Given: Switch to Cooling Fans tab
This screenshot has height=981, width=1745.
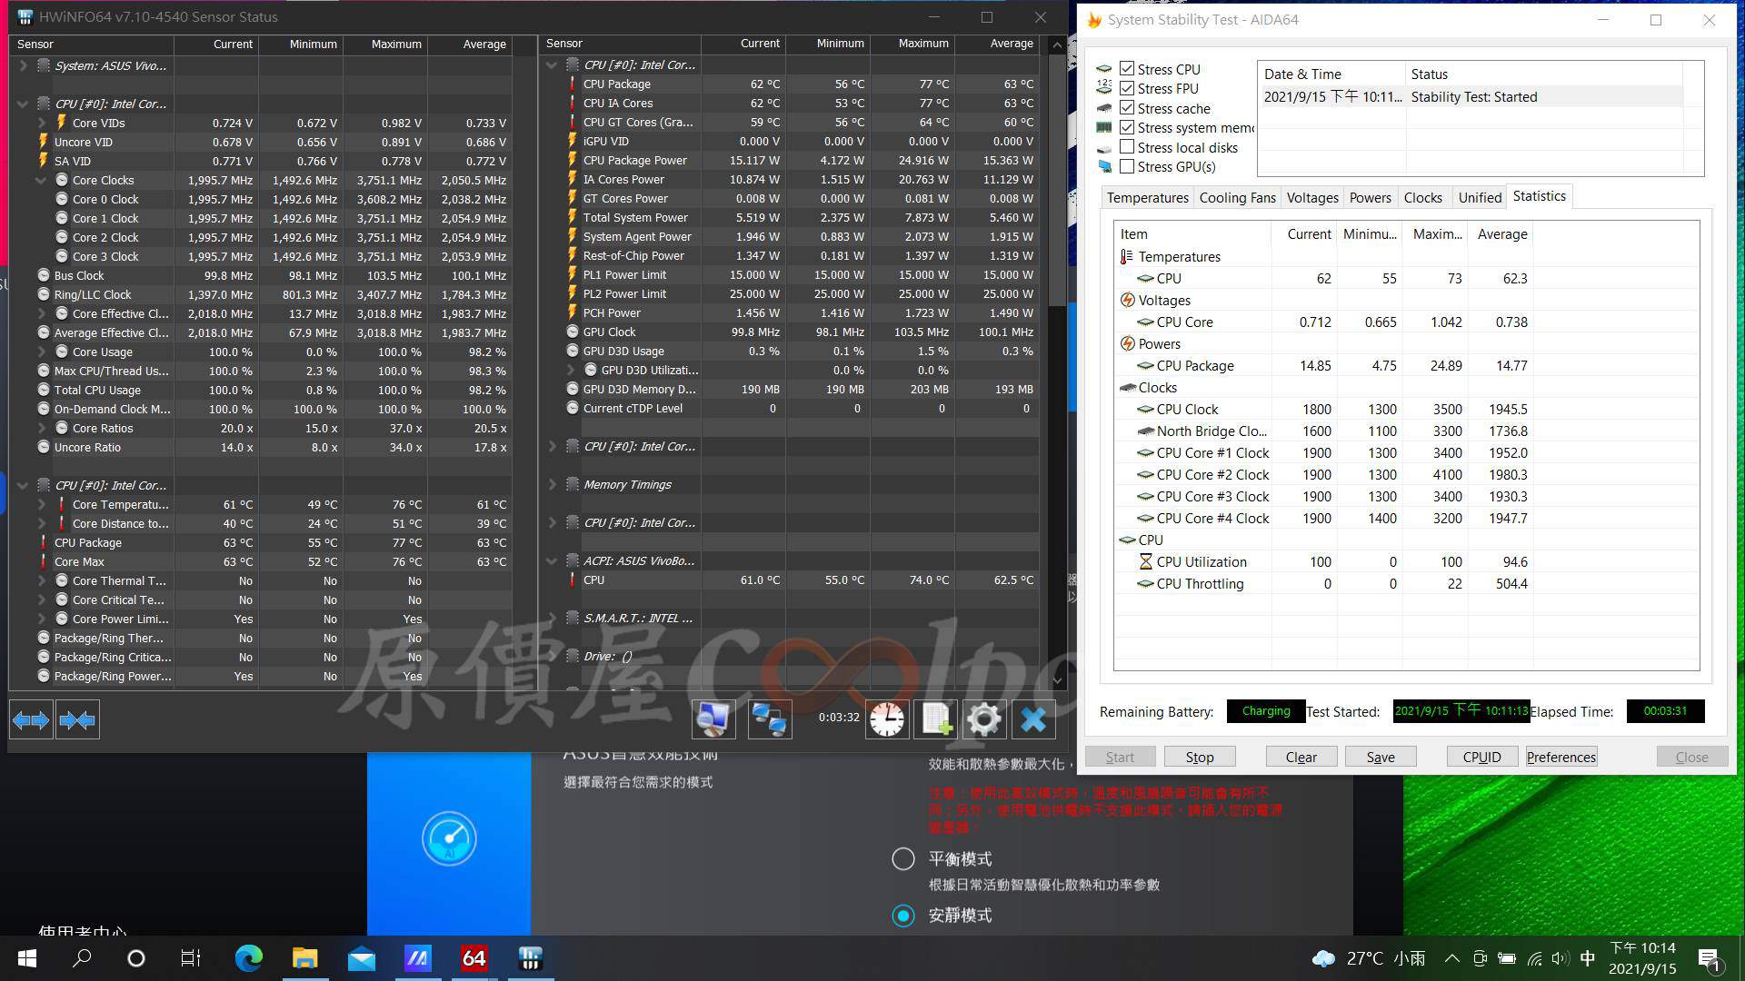Looking at the screenshot, I should (x=1237, y=198).
